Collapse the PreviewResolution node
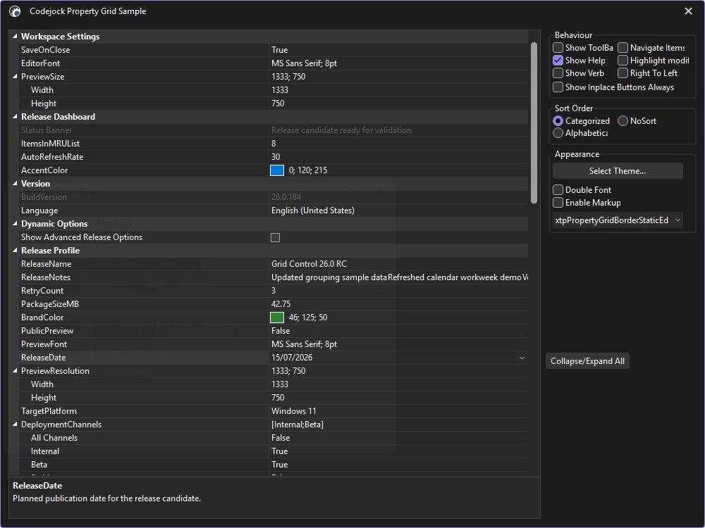This screenshot has height=528, width=705. tap(15, 371)
